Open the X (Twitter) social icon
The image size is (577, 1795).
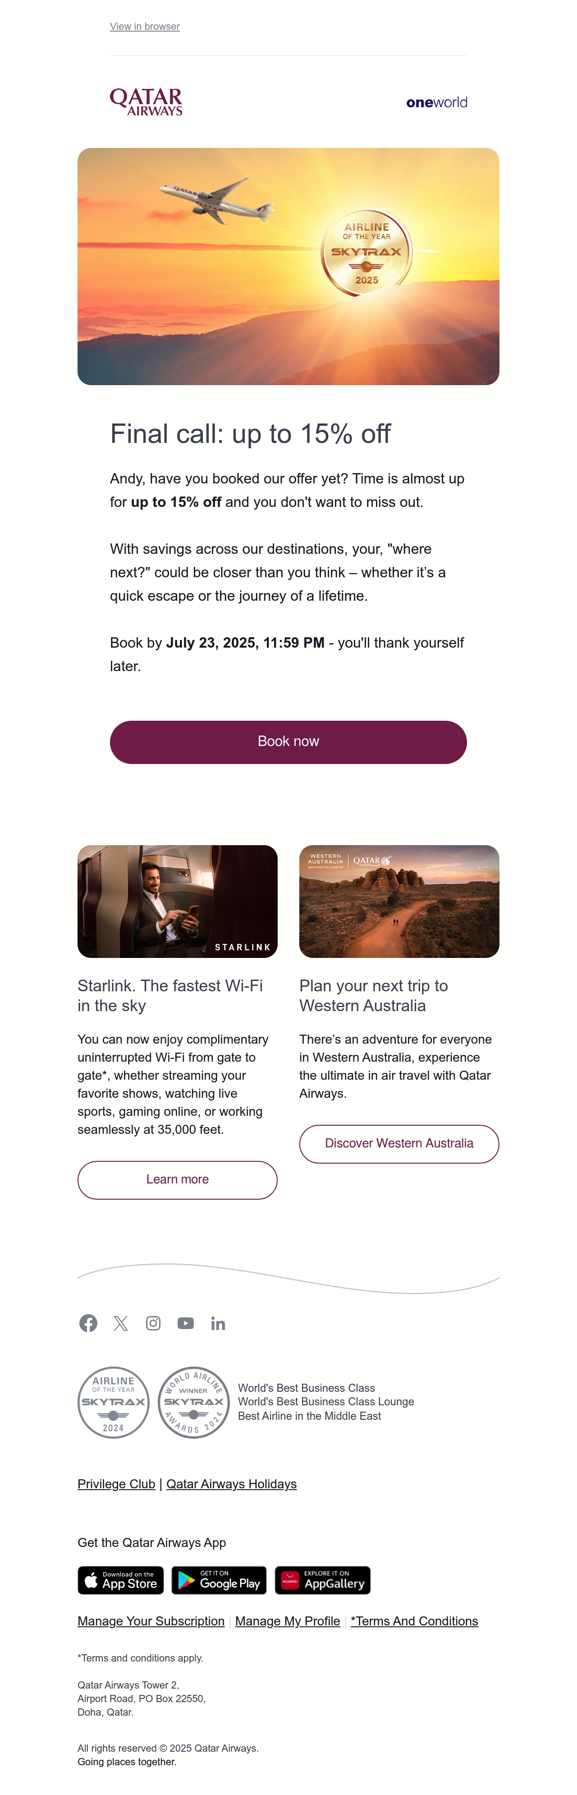[x=120, y=1322]
